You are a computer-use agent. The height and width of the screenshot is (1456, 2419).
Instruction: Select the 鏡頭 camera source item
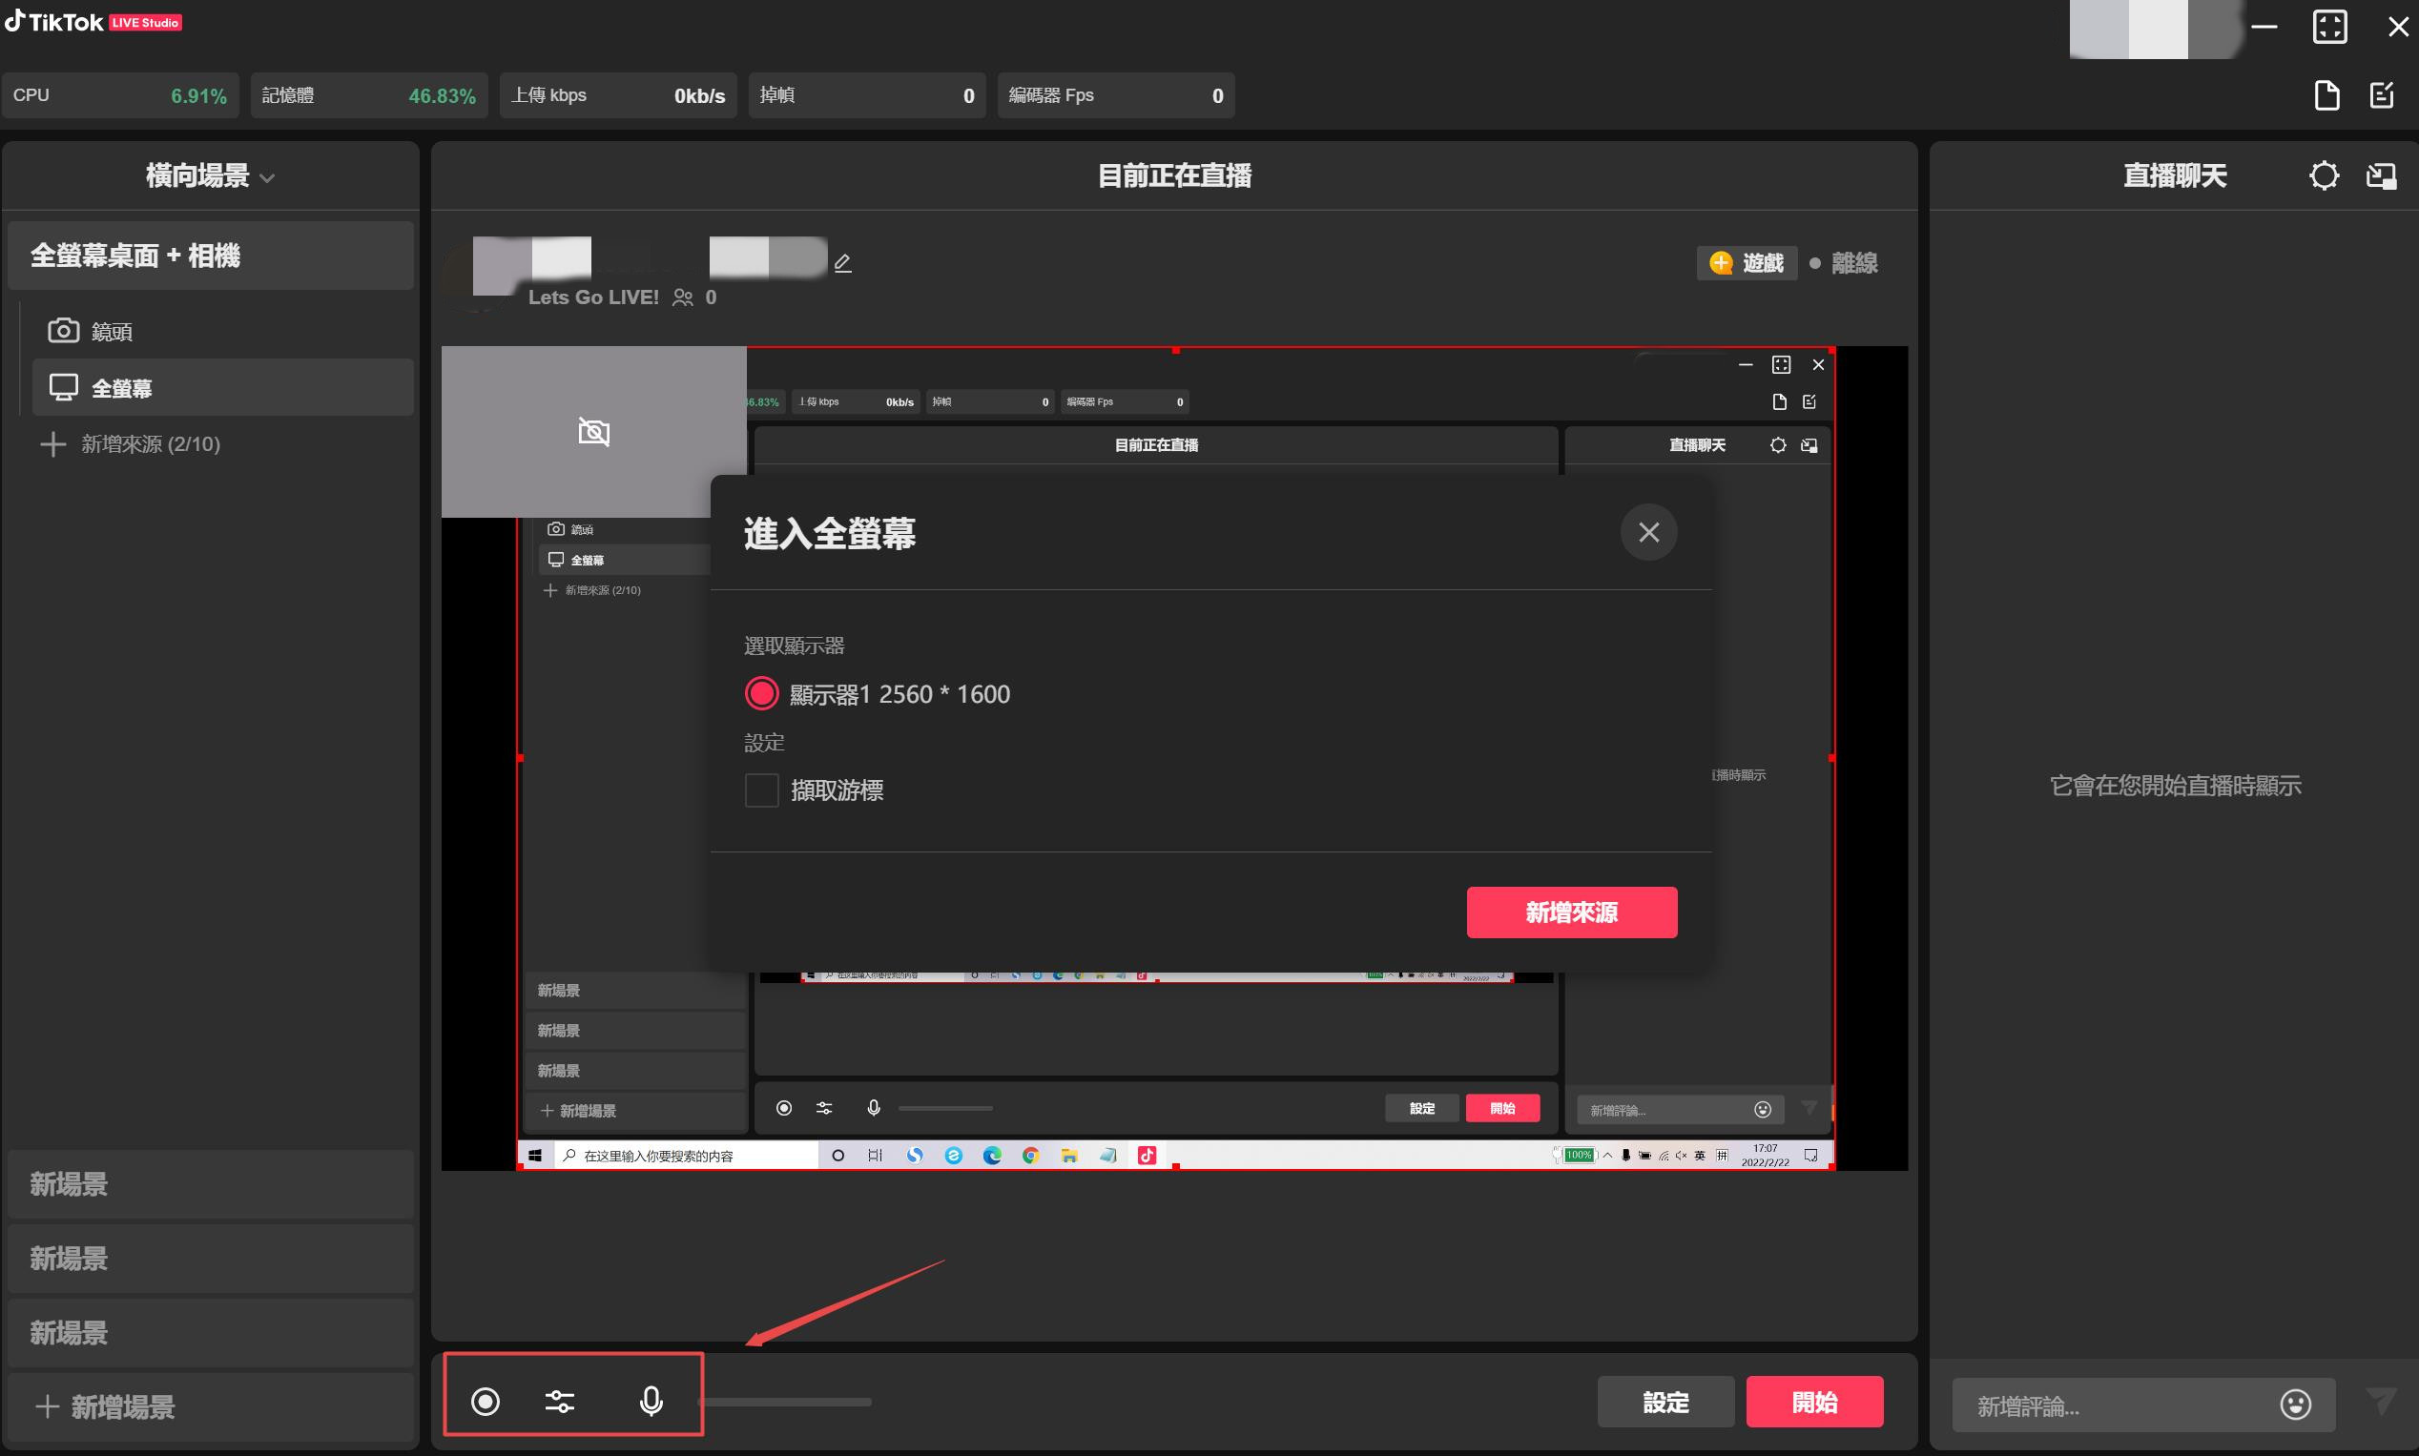[112, 332]
